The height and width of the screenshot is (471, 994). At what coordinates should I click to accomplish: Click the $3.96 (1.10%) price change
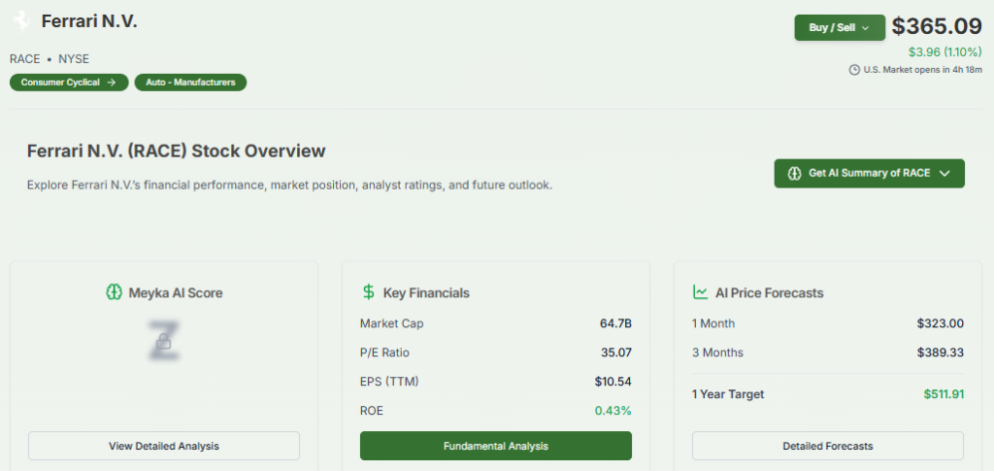pos(944,52)
